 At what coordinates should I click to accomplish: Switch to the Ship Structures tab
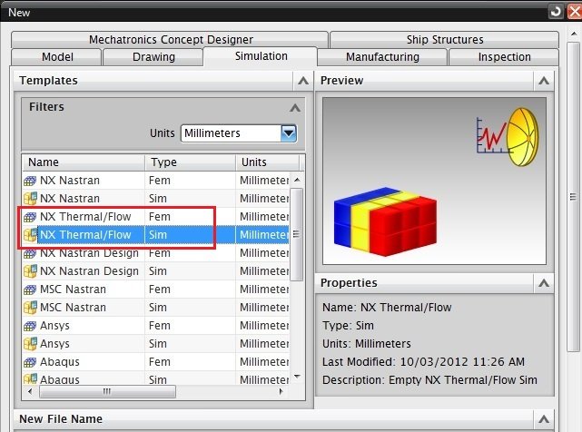click(x=444, y=40)
